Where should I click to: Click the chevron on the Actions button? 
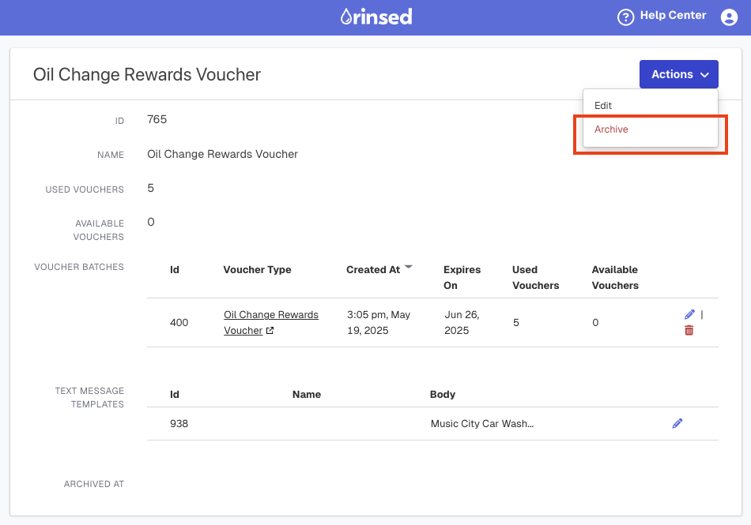click(704, 74)
